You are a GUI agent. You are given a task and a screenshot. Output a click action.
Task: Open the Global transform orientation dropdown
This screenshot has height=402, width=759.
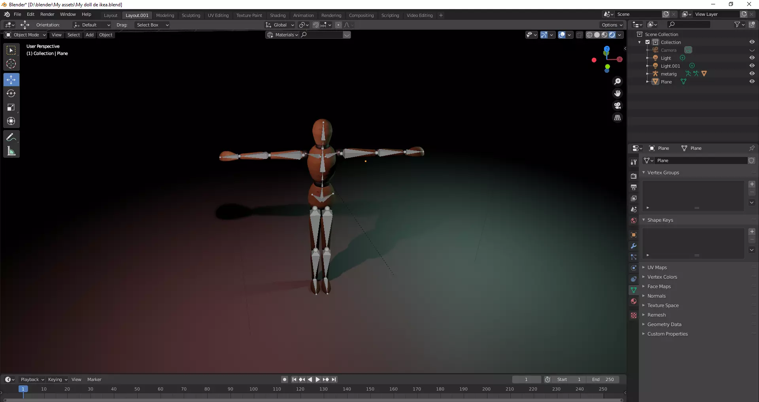280,25
